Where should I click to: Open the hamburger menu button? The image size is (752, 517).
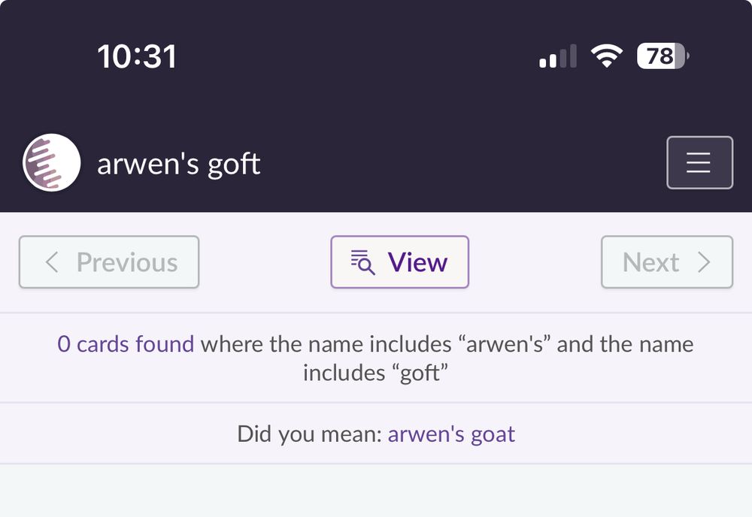[699, 162]
